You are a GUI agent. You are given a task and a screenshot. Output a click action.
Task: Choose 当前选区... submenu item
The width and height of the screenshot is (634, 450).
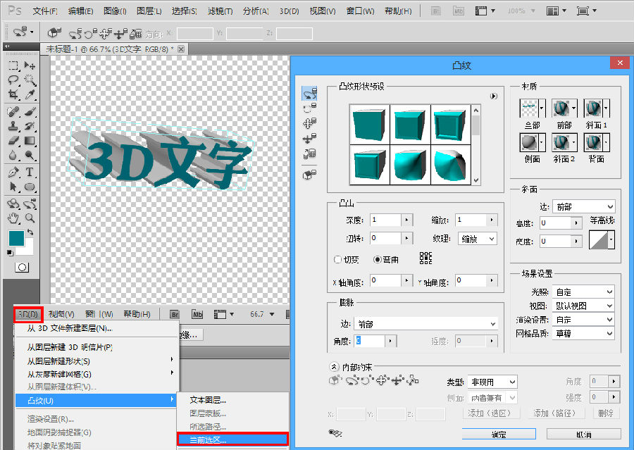pos(232,439)
